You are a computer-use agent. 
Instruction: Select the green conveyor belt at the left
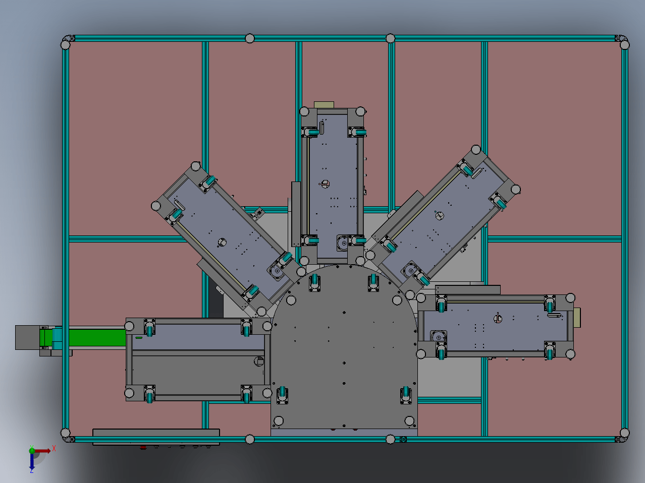[97, 337]
